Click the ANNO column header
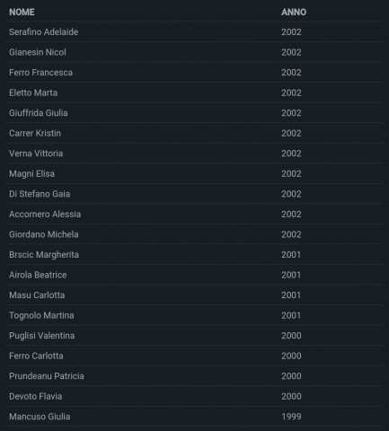 click(x=294, y=12)
